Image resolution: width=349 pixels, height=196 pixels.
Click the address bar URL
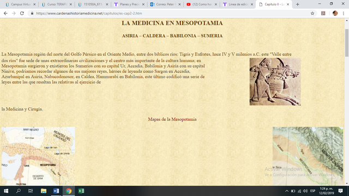tap(89, 13)
